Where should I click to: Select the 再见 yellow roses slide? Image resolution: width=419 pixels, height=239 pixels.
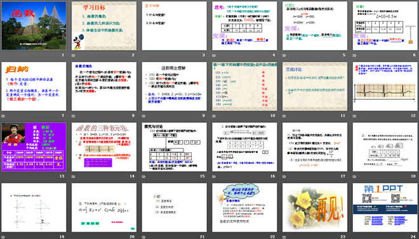click(315, 207)
